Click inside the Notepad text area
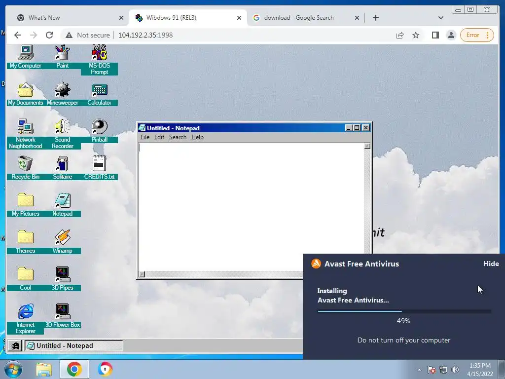Viewport: 505px width, 379px height. 251,206
